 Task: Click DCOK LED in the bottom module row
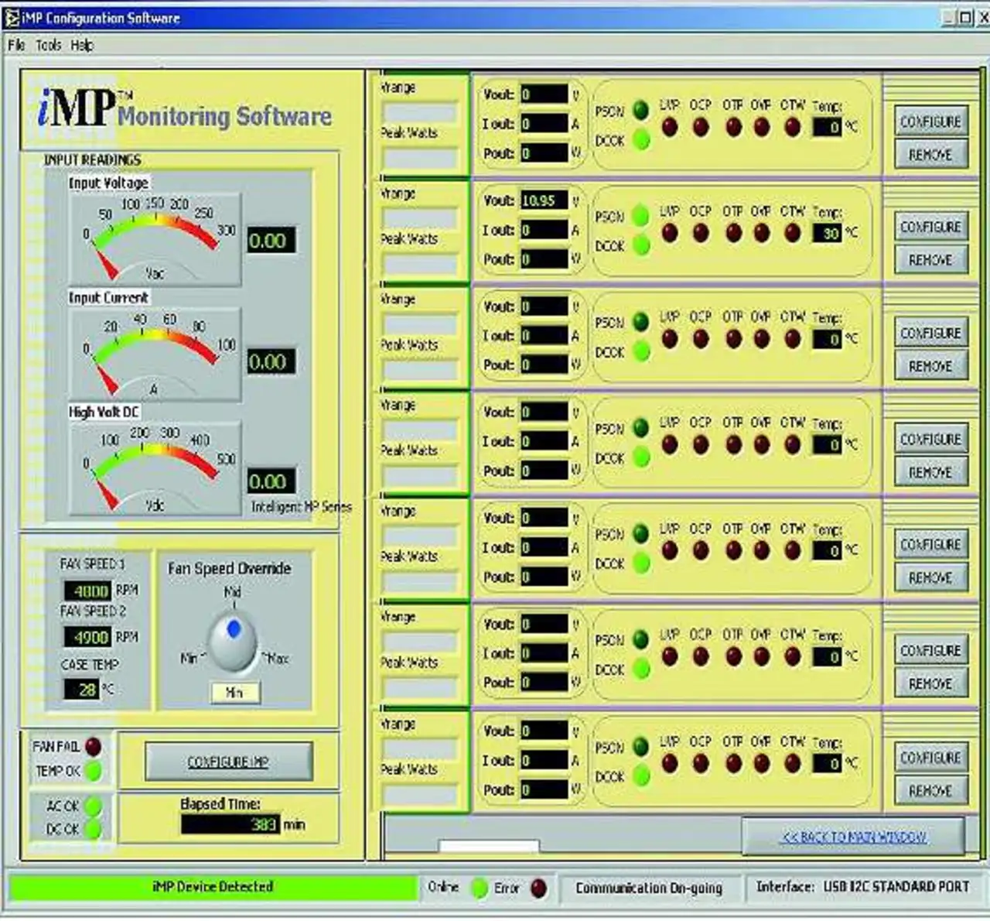pyautogui.click(x=641, y=776)
